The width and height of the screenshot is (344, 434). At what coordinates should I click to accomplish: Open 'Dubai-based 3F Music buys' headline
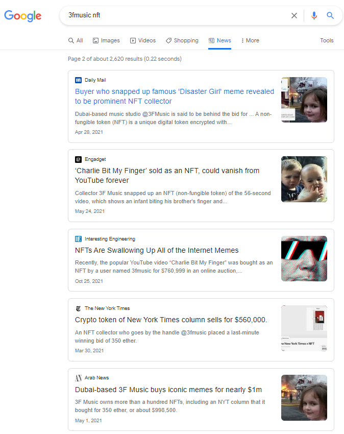coord(168,390)
